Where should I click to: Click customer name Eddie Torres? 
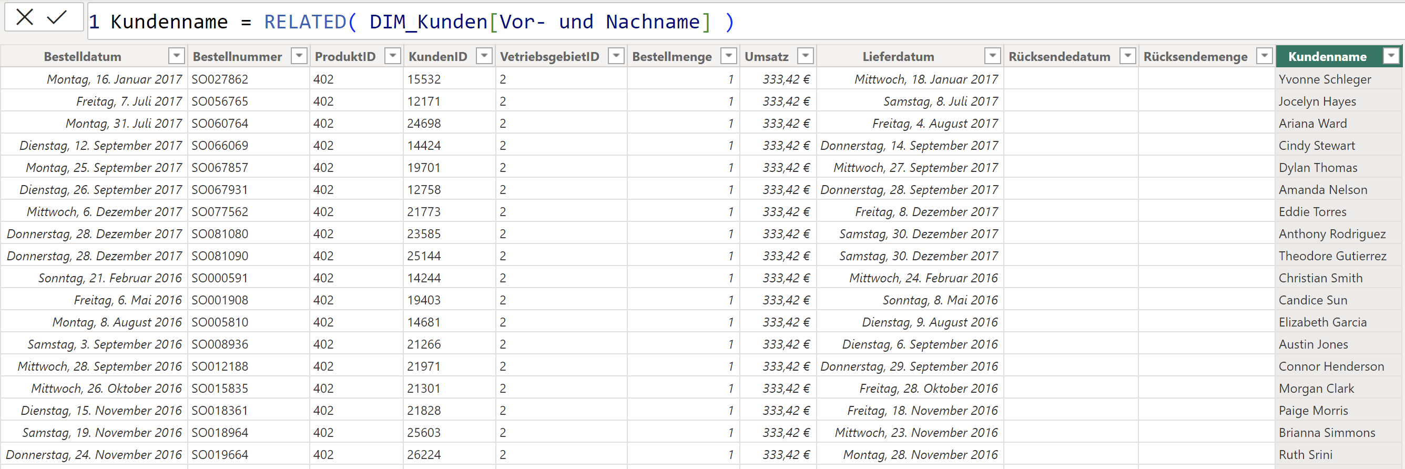point(1312,211)
